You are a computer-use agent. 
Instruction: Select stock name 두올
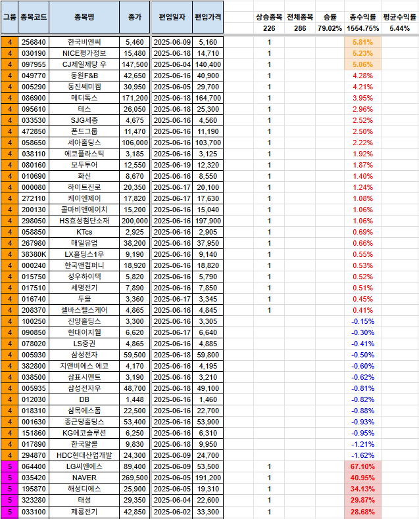pos(84,299)
